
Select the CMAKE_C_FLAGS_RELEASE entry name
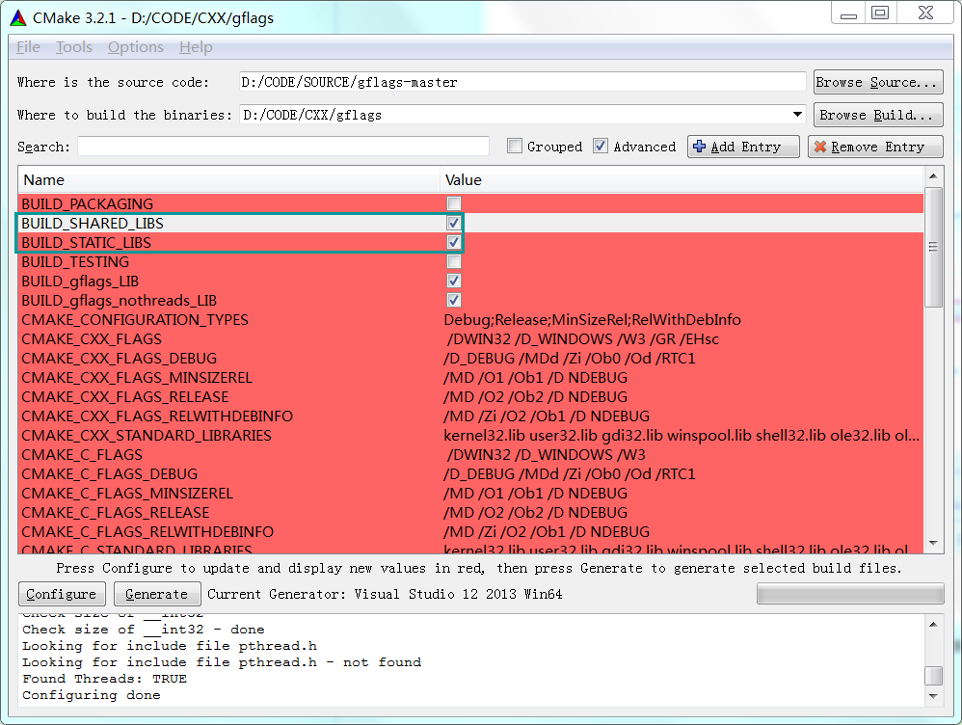click(116, 513)
